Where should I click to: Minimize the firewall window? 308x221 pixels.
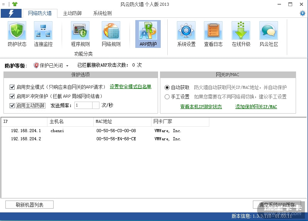pyautogui.click(x=279, y=4)
